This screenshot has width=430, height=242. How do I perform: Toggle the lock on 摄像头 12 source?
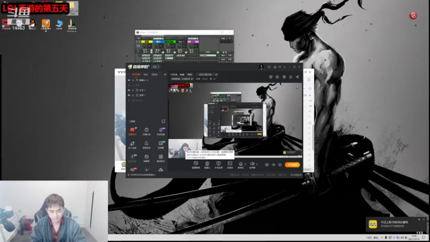133,80
